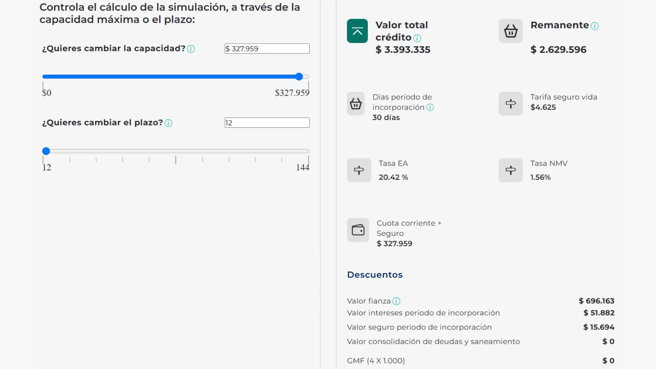Click the Descuentos section heading
Image resolution: width=656 pixels, height=369 pixels.
pyautogui.click(x=375, y=275)
